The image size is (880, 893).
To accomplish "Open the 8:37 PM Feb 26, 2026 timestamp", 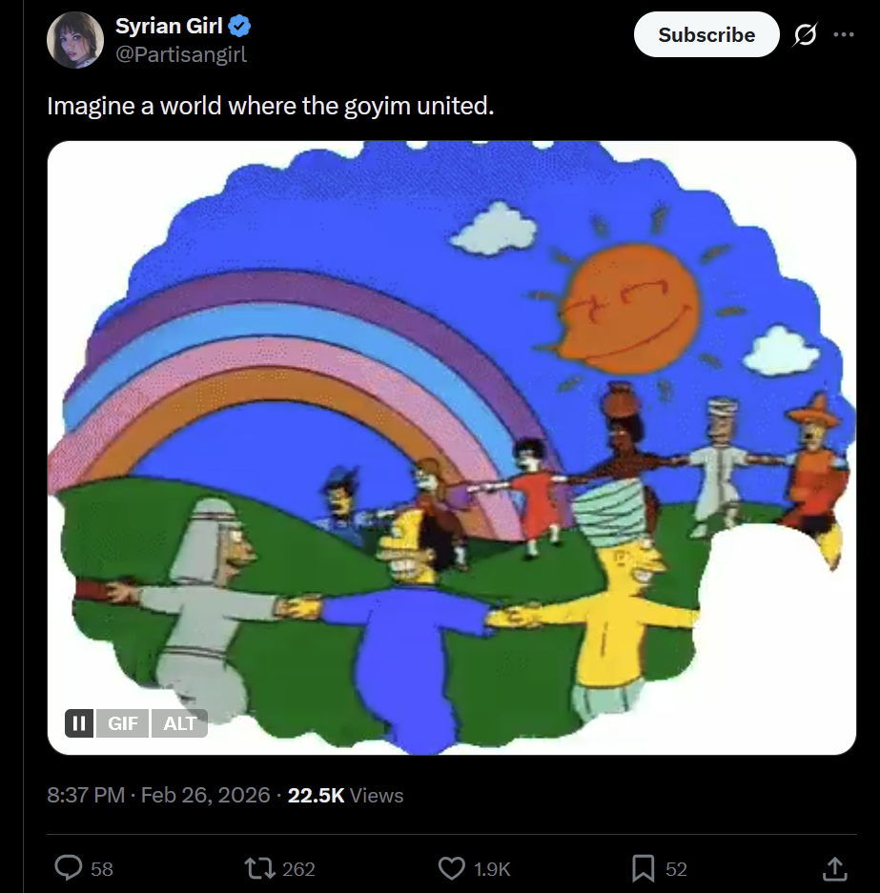I will [158, 795].
